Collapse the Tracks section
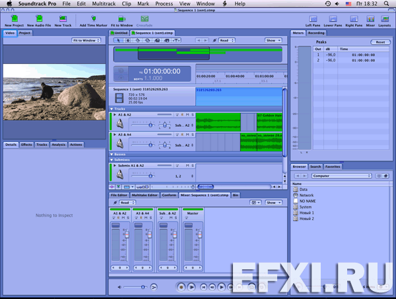396x299 pixels. [x=112, y=109]
